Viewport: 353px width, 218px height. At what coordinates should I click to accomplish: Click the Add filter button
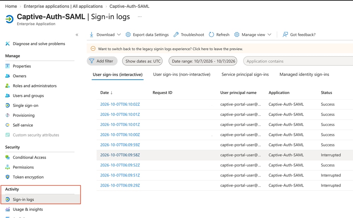click(102, 61)
